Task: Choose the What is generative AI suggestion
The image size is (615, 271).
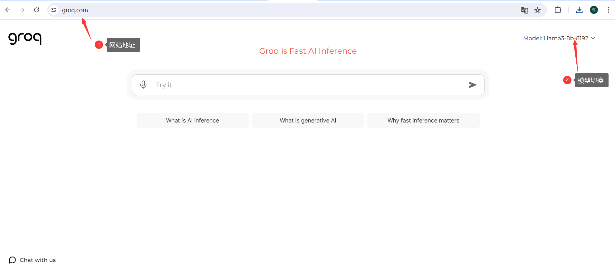Action: point(308,121)
